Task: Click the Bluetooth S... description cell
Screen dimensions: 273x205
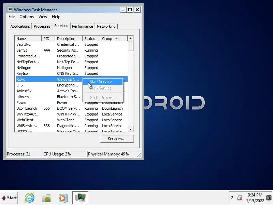Action: [69, 97]
